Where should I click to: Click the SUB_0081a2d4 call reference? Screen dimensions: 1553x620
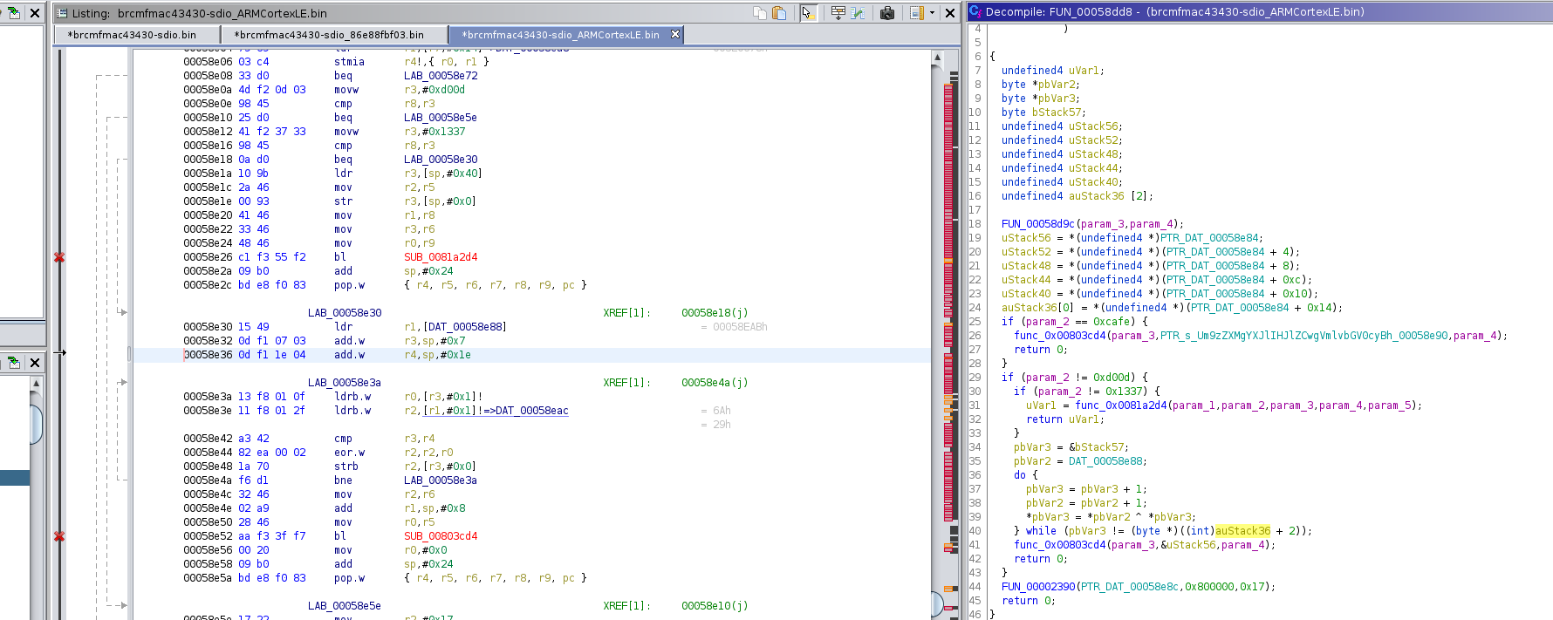(x=441, y=257)
